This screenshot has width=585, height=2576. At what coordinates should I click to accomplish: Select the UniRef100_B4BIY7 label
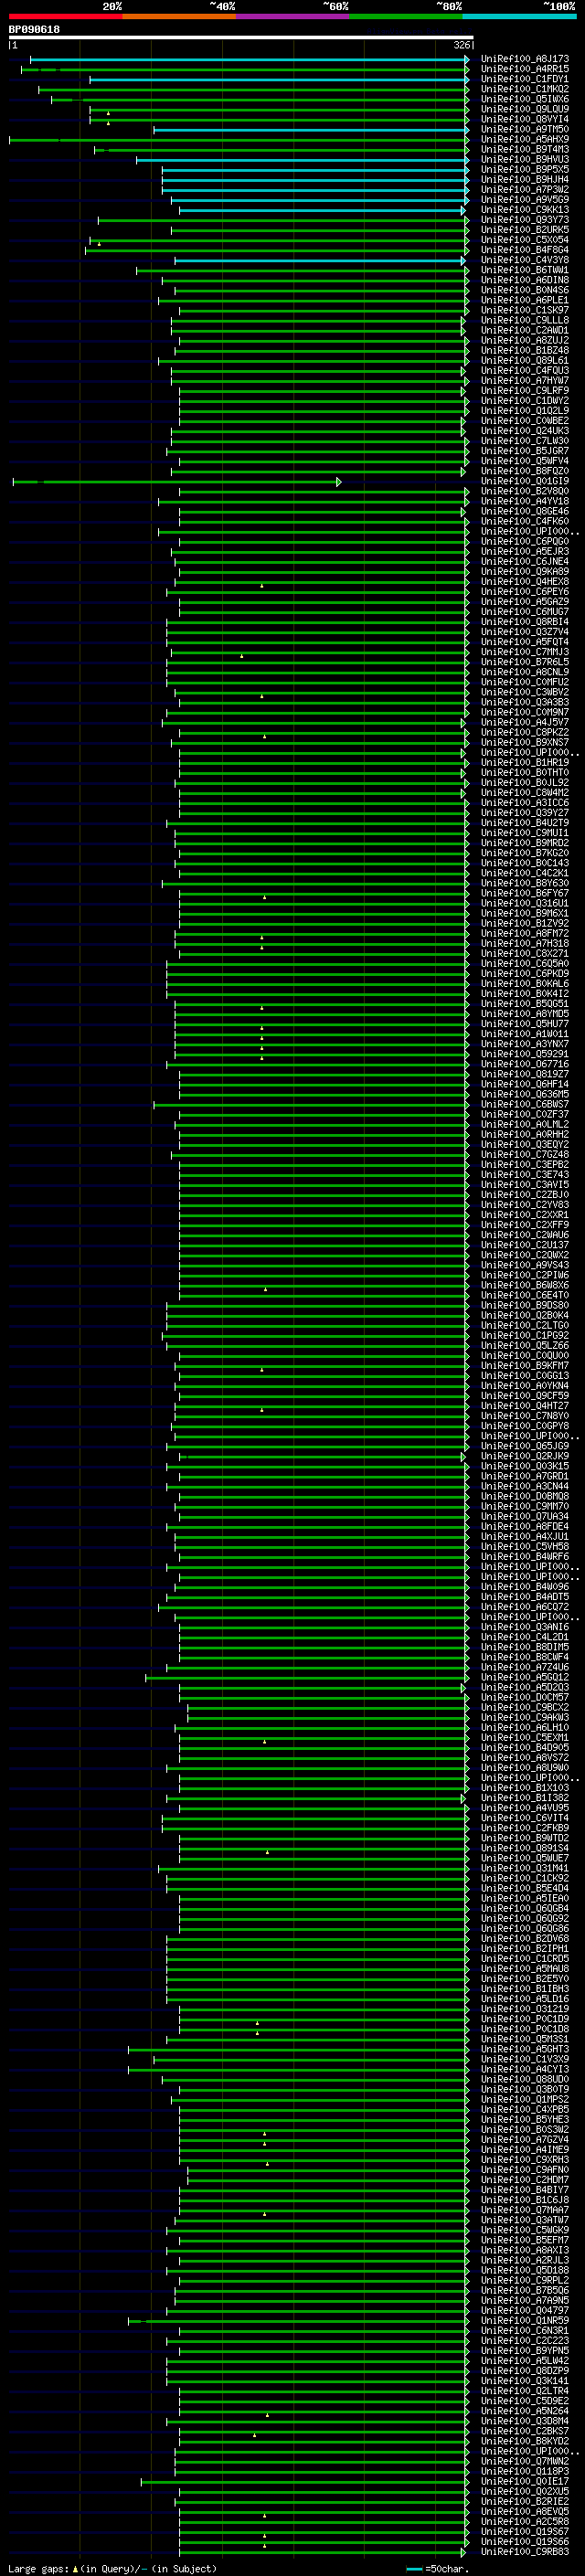pos(524,2189)
